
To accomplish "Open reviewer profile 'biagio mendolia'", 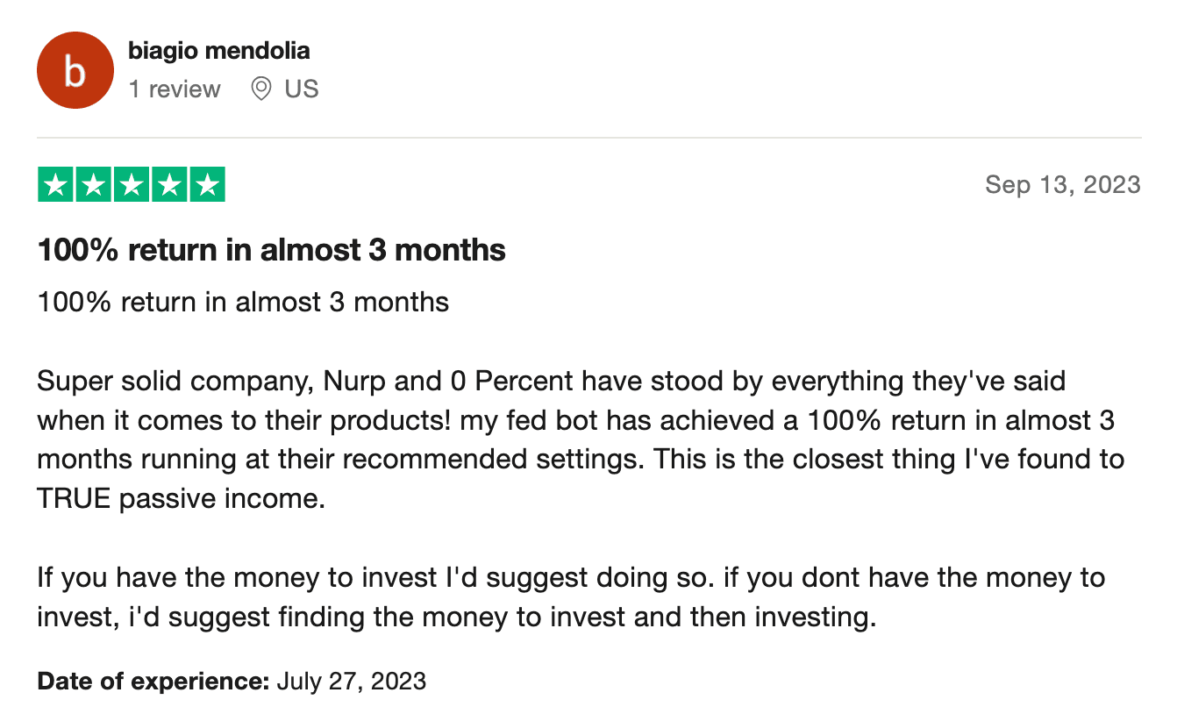I will click(218, 51).
